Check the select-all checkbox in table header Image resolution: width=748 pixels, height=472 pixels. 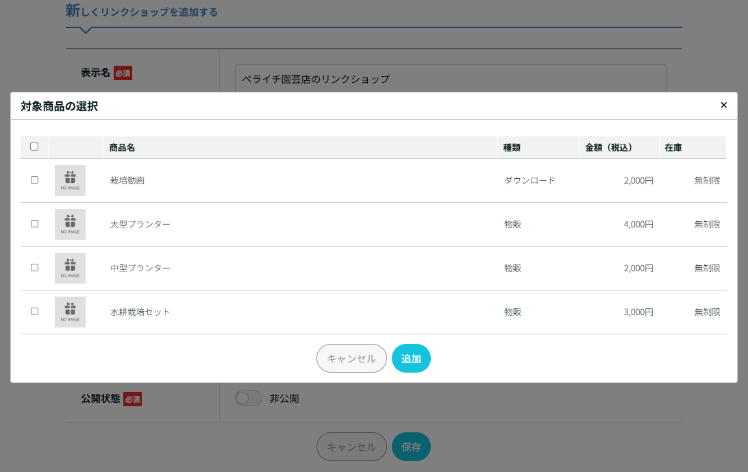[x=34, y=147]
